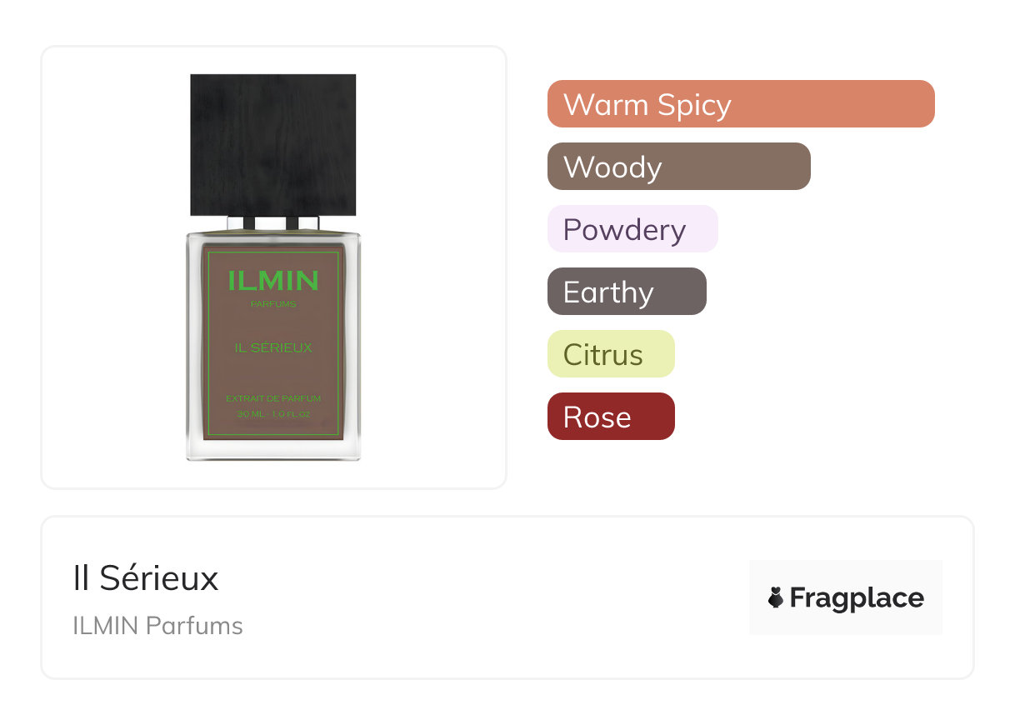Screen dimensions: 1015x720
Task: Choose the Citrus accord tag
Action: coord(610,354)
